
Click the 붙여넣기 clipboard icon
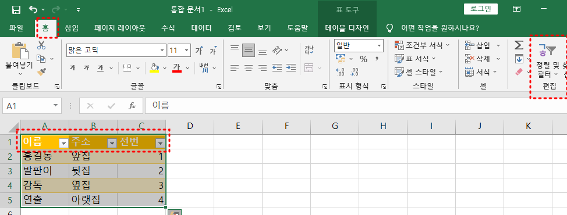(20, 51)
